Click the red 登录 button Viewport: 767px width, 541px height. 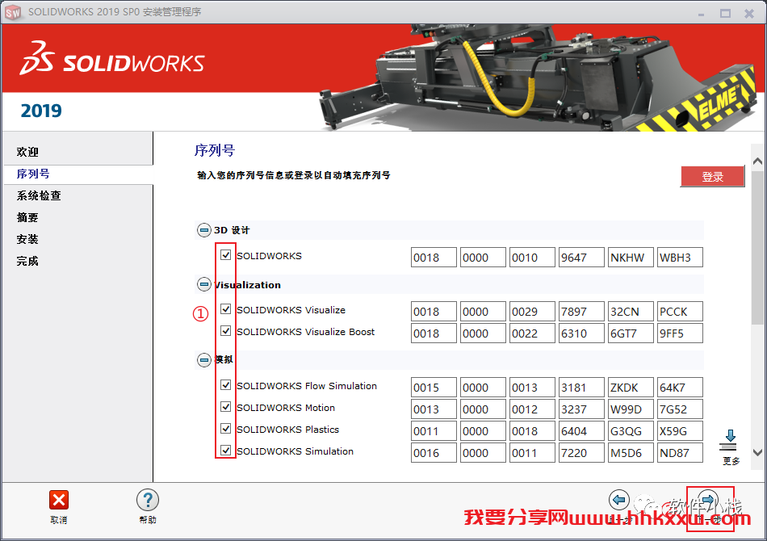[x=712, y=177]
